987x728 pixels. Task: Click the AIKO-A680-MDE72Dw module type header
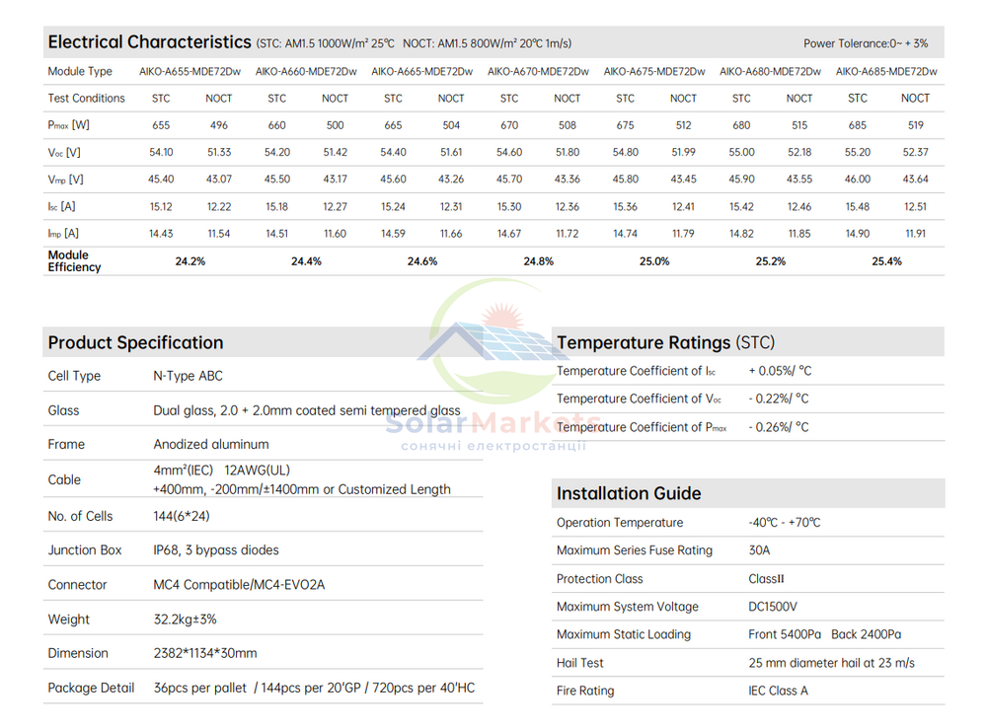click(x=771, y=72)
